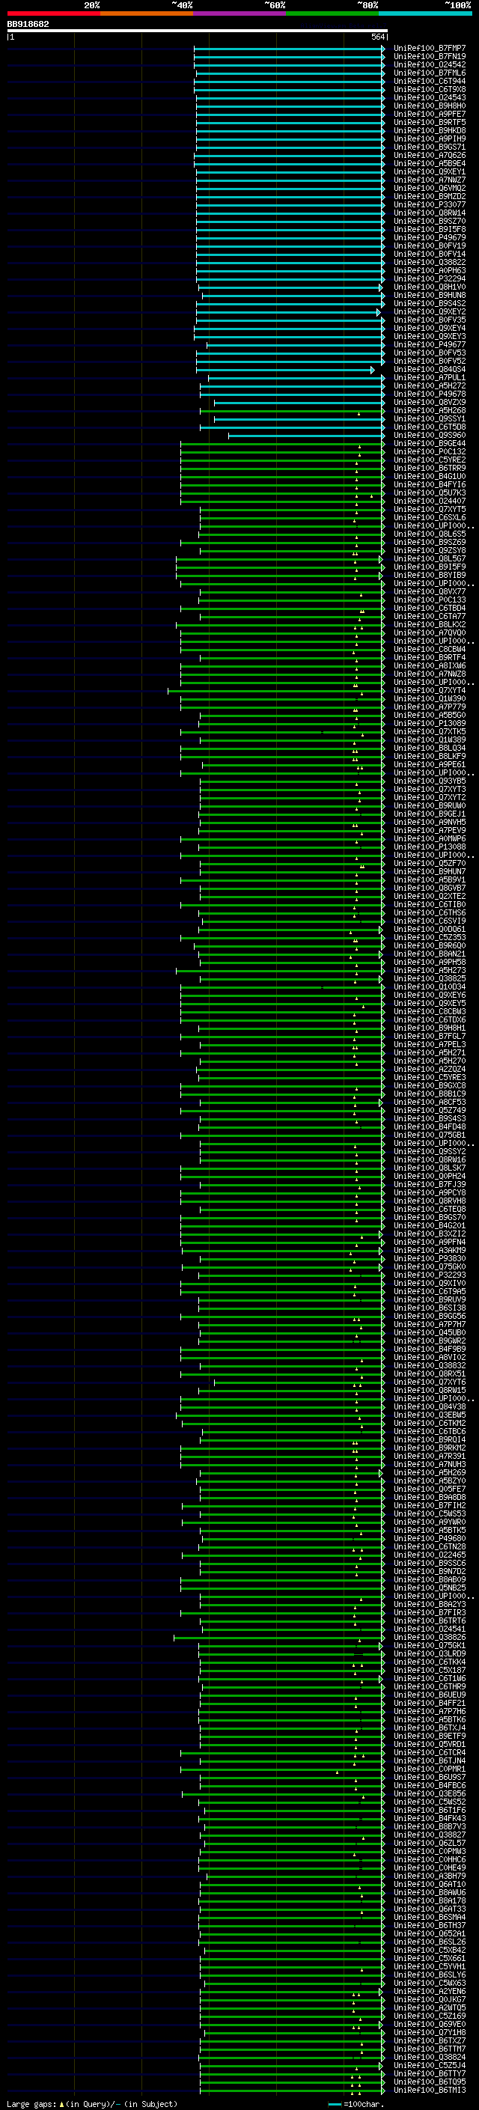Image resolution: width=479 pixels, height=2110 pixels.
Task: Select the UniRef100_Q8RW14 label
Action: point(430,213)
